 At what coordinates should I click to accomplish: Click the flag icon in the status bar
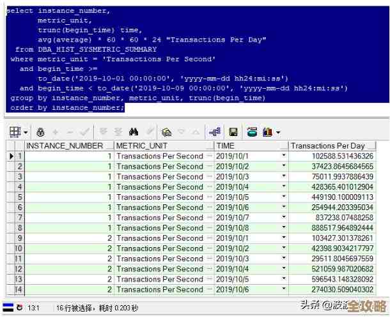pyautogui.click(x=8, y=308)
